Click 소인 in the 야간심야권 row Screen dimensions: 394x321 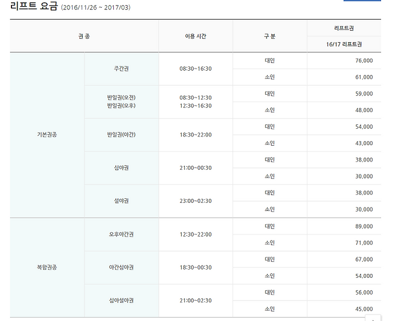click(x=270, y=276)
